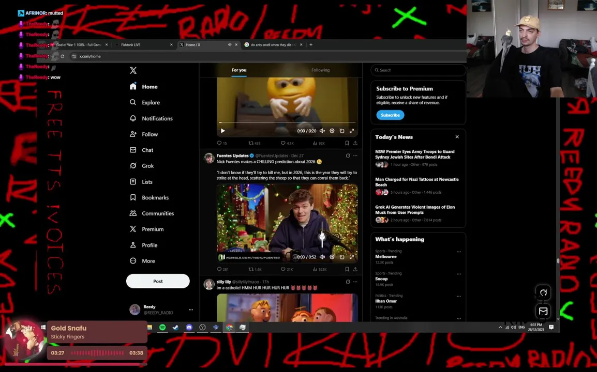Switch to the Following tab
The image size is (597, 372).
point(320,70)
